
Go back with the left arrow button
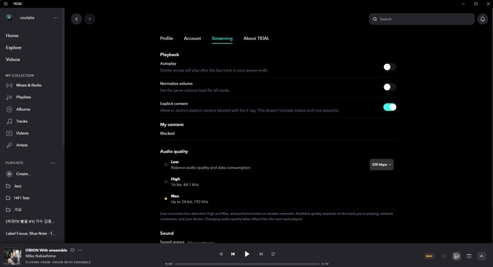tap(77, 19)
